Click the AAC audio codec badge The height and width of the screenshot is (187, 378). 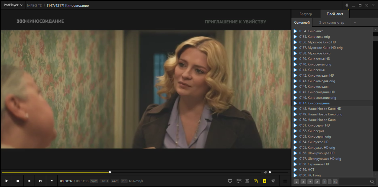click(115, 181)
